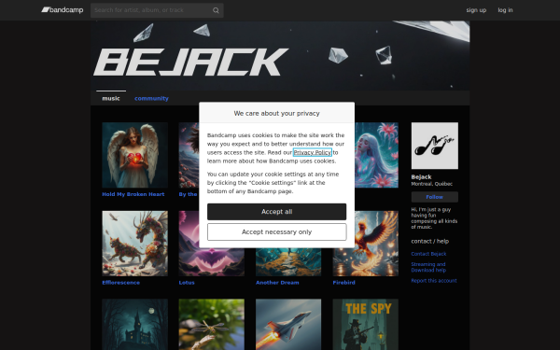Viewport: 560px width, 350px height.
Task: Click the Bejack music-note profile picture
Action: tap(435, 146)
